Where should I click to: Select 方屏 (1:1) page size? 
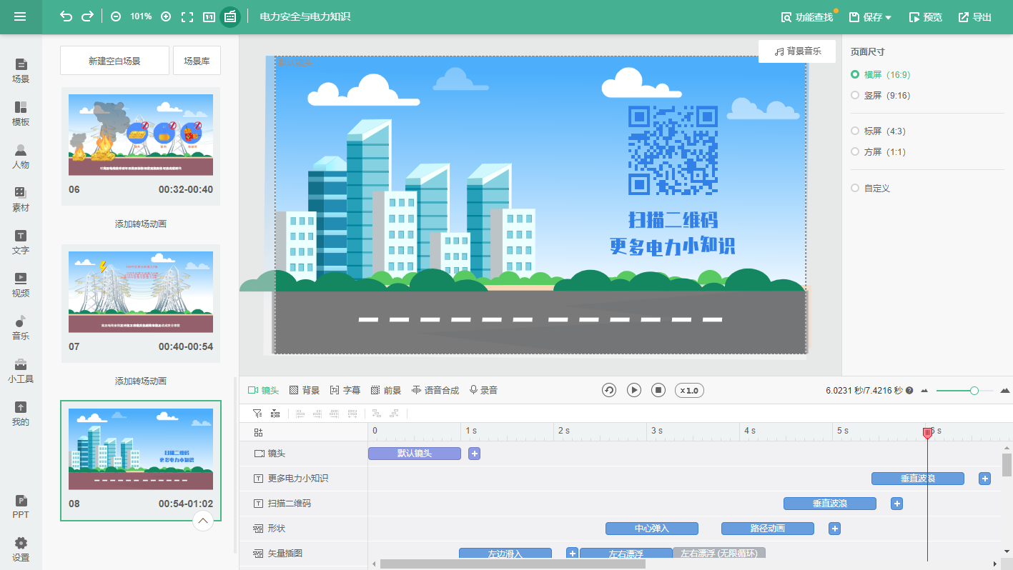(x=878, y=151)
